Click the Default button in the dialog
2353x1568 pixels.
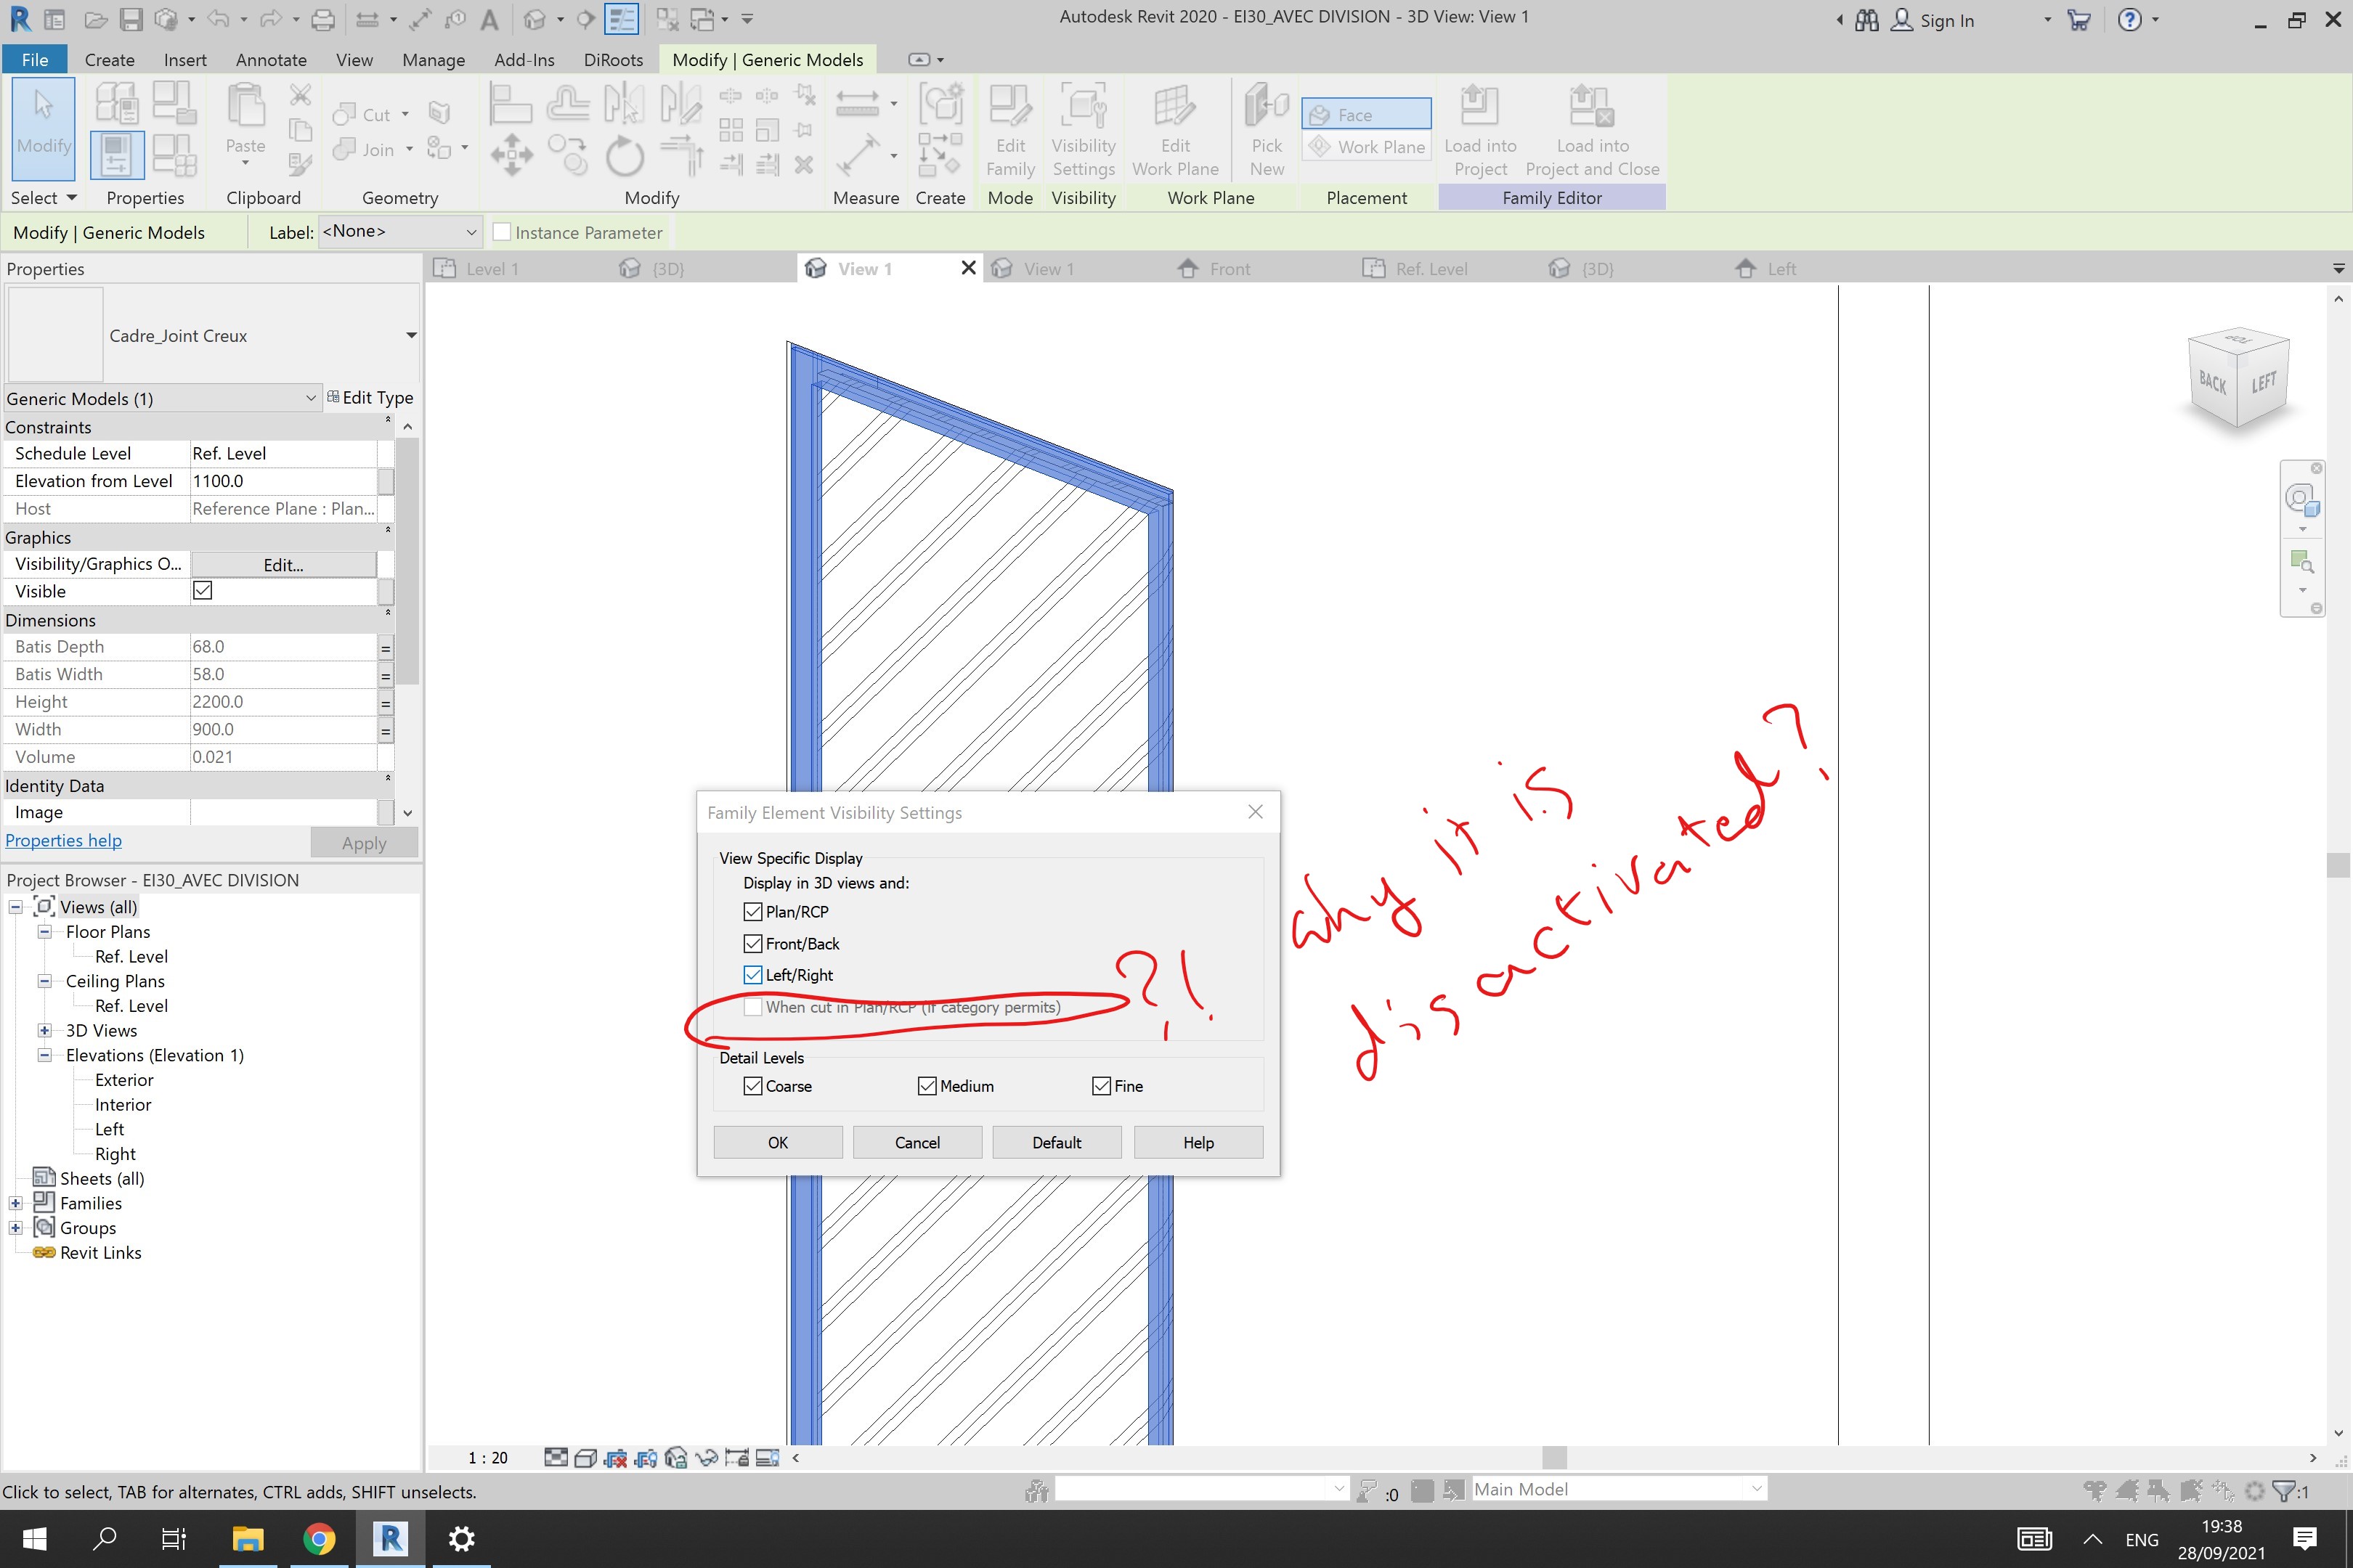click(x=1057, y=1142)
